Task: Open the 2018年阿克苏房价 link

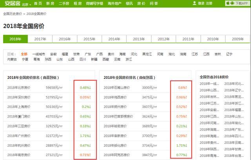Action: point(117,155)
